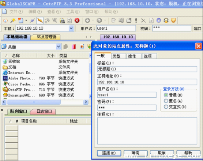
Task: Click the Reconnect toolbar icon
Action: tap(47, 20)
